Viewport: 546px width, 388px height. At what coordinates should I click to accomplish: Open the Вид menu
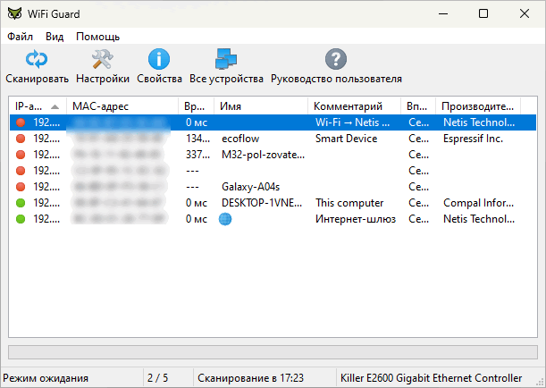55,37
